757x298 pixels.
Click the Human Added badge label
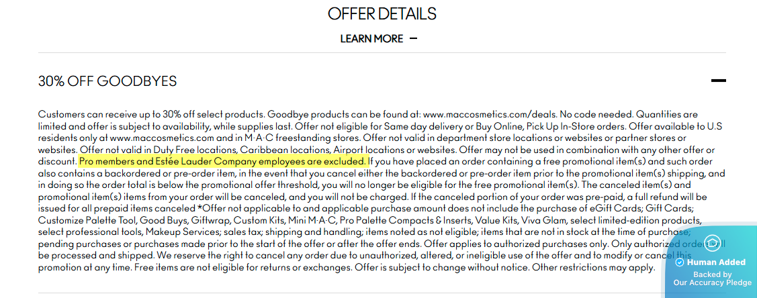point(716,262)
